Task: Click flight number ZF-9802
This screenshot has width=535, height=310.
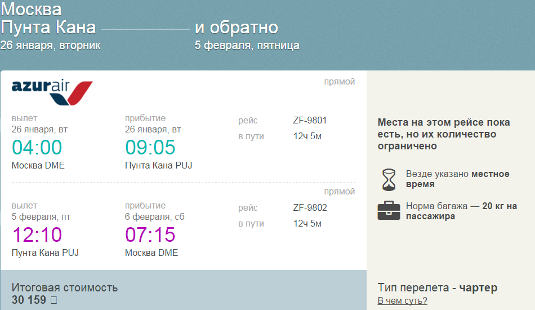Action: pos(310,207)
